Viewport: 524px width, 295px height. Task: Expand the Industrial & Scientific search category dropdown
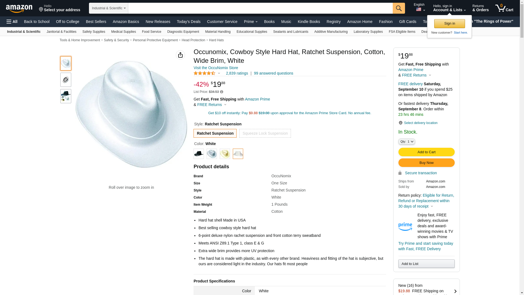[x=109, y=8]
